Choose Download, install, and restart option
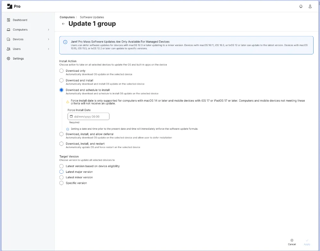The height and width of the screenshot is (251, 320). pyautogui.click(x=61, y=144)
